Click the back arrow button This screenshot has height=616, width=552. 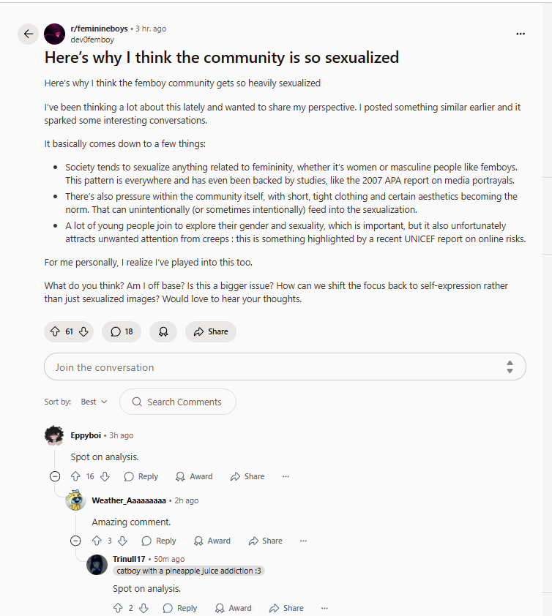click(x=28, y=34)
